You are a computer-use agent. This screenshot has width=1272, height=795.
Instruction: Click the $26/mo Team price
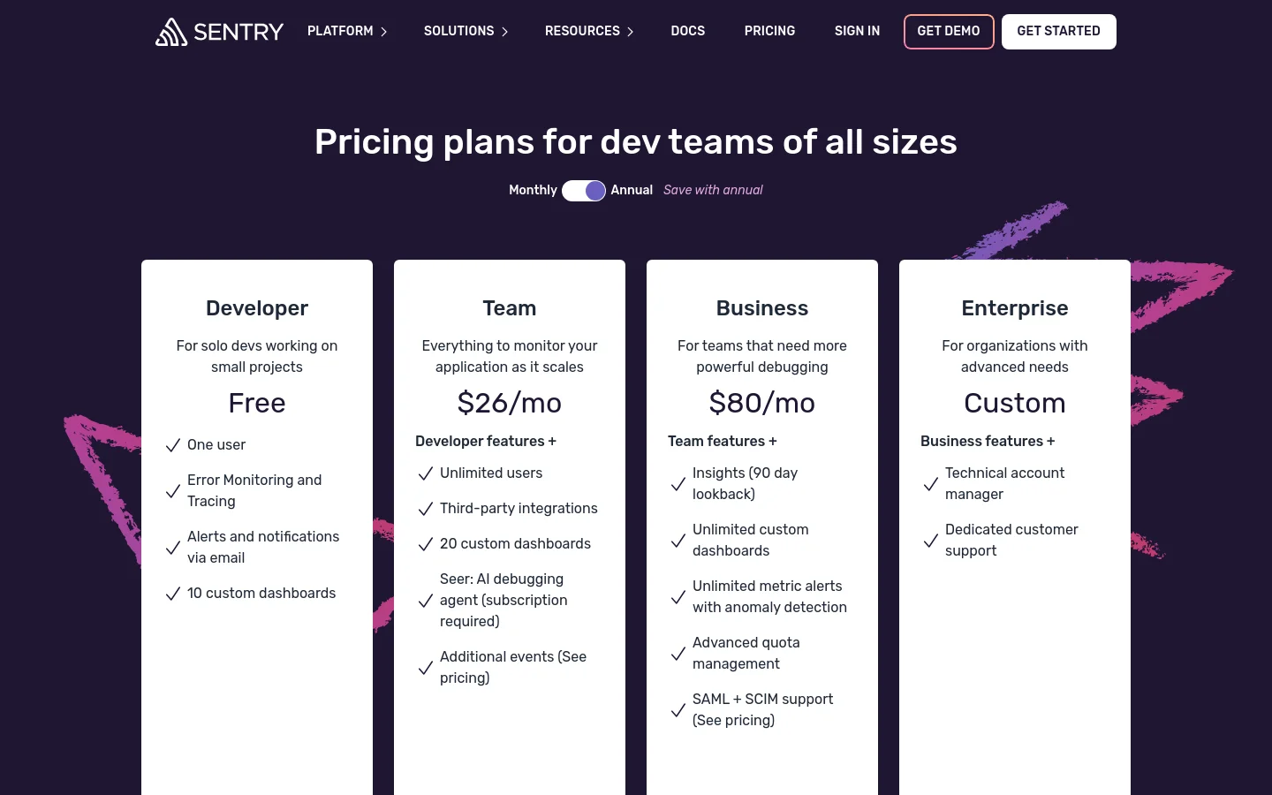[510, 403]
